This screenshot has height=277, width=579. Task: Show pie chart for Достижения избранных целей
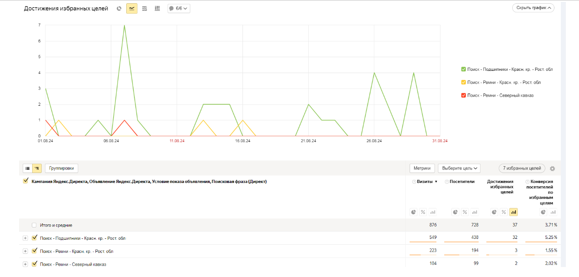(495, 212)
